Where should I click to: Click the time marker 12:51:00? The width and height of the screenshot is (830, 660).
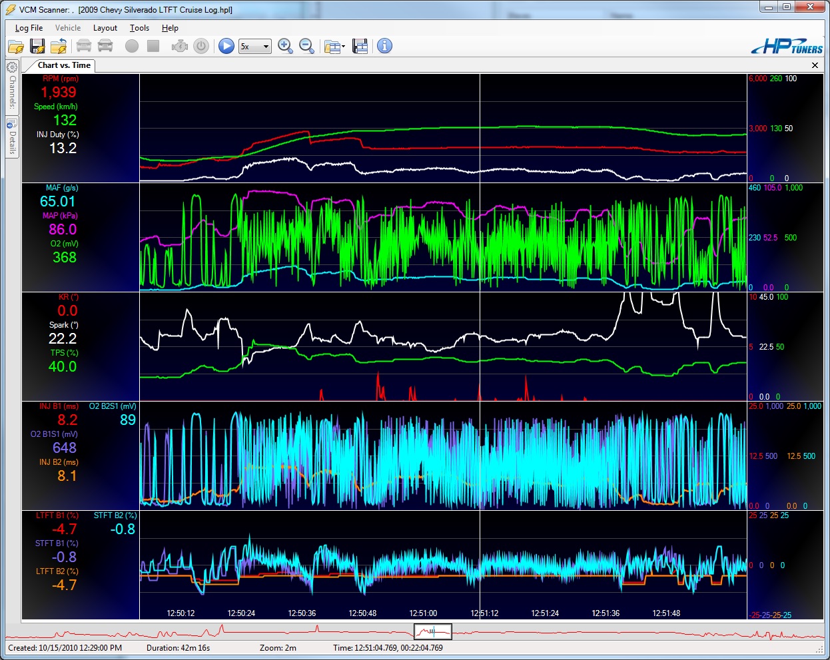[x=423, y=613]
